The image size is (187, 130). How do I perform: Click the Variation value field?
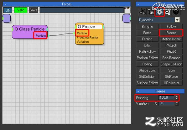[x=167, y=103]
